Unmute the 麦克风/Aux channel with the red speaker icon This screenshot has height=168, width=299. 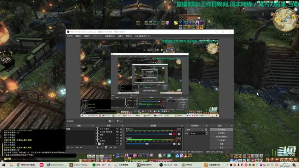tap(175, 134)
